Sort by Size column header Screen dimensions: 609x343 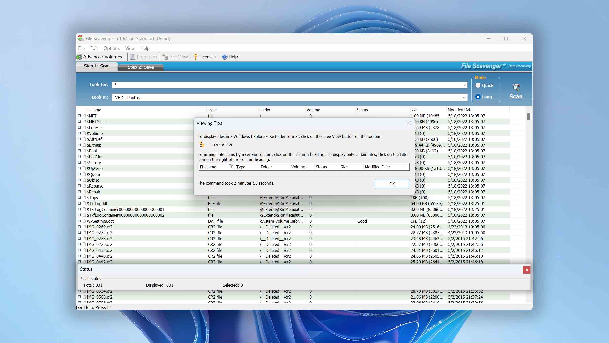pos(414,110)
